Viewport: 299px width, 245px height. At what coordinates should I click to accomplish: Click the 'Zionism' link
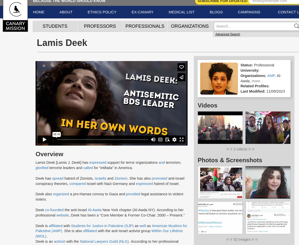pos(121,178)
